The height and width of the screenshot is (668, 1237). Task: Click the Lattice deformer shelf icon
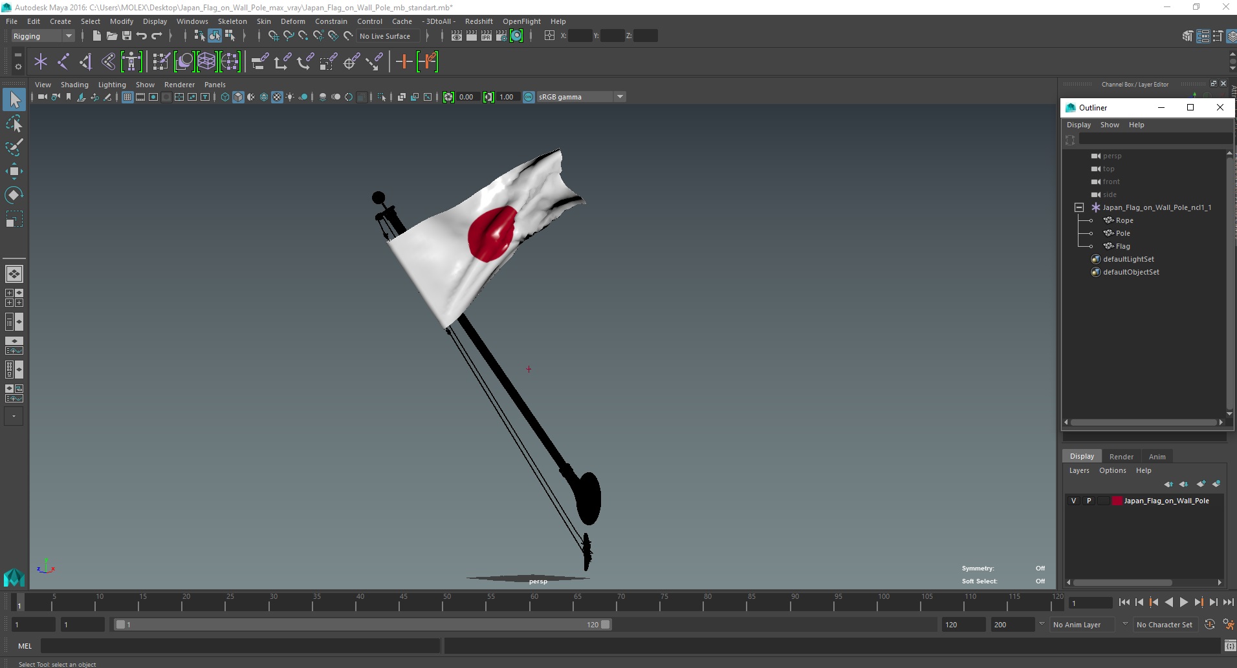[206, 62]
